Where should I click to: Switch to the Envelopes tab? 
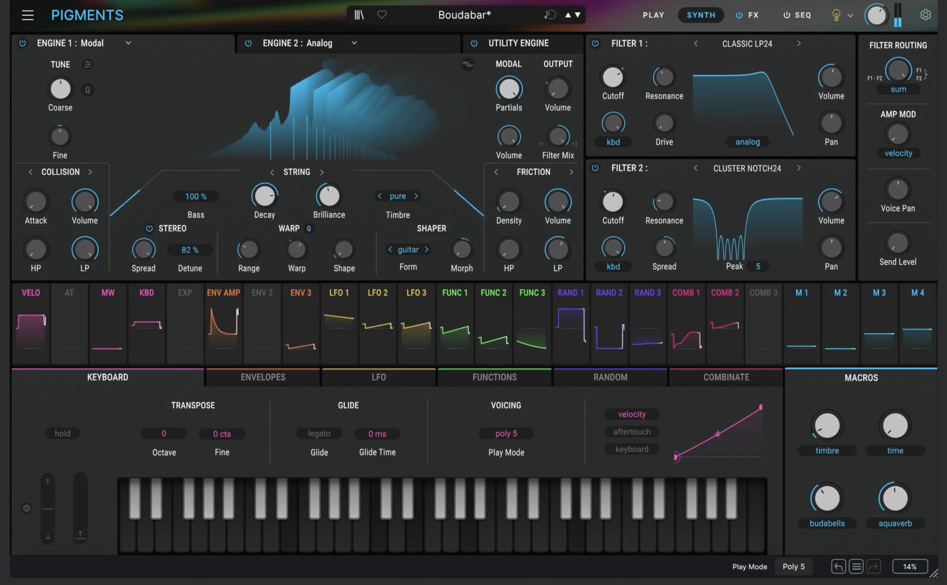(x=263, y=377)
